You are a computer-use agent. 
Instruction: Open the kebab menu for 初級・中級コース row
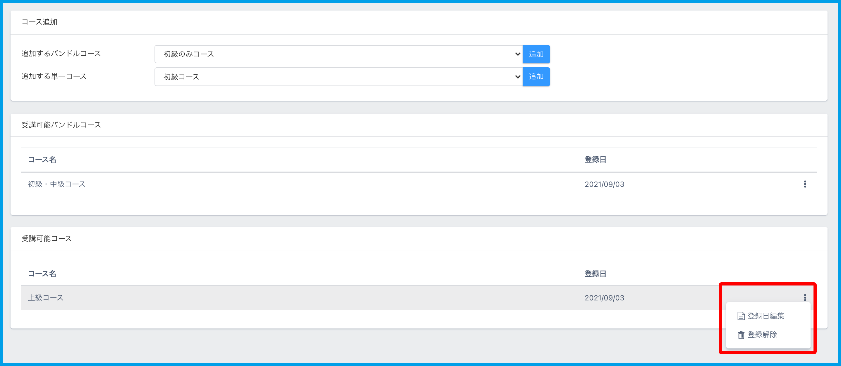805,184
